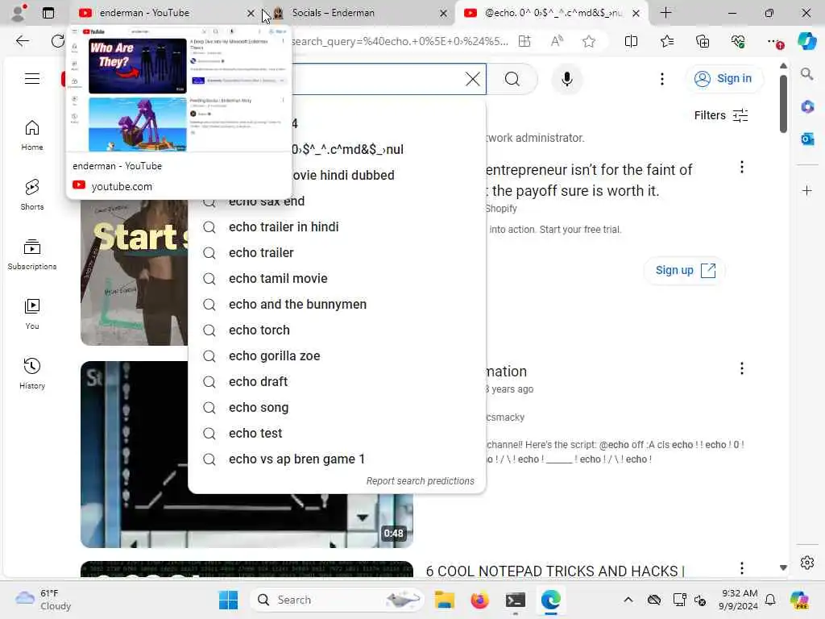Click the page vertical scrollbar thumb
The image size is (825, 619).
tap(783, 103)
